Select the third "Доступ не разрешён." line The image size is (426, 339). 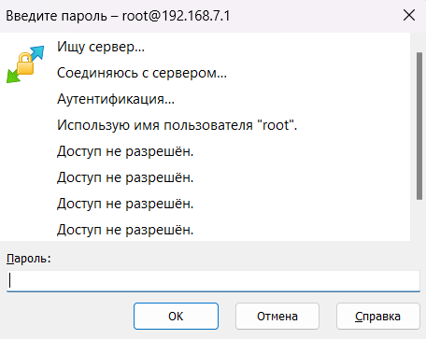125,204
